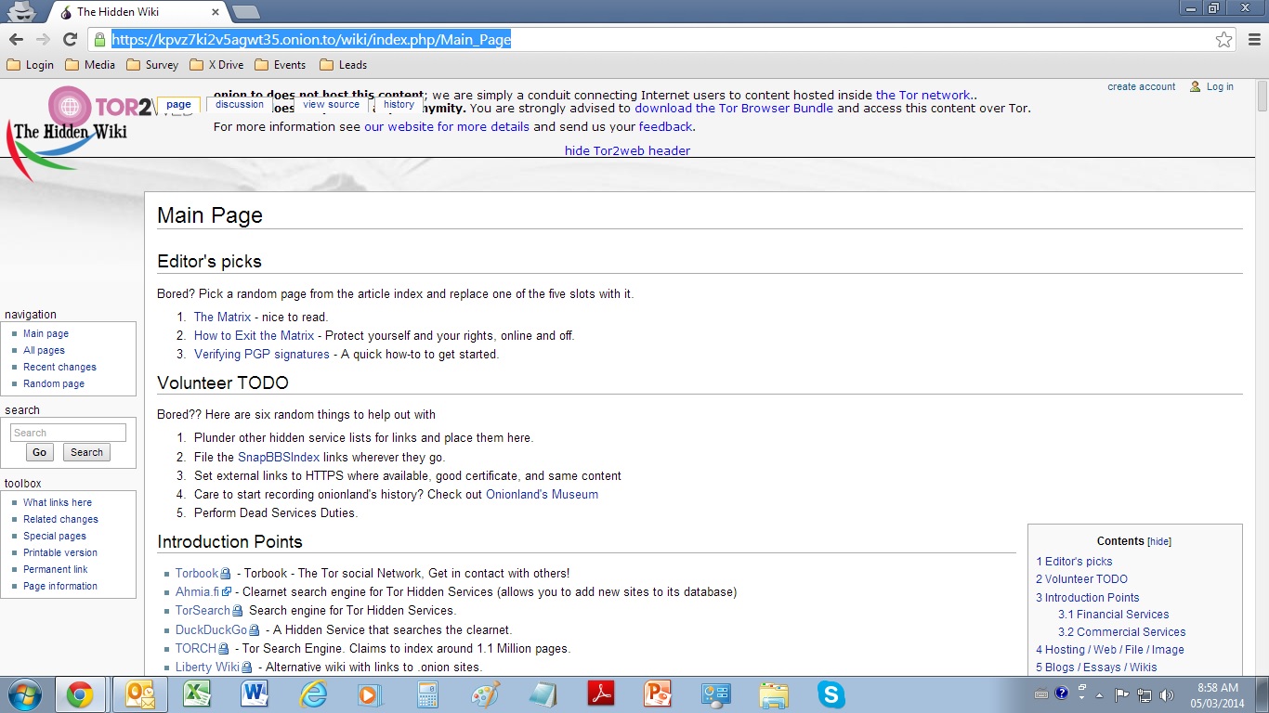Reload the page with refresh icon

tap(70, 39)
